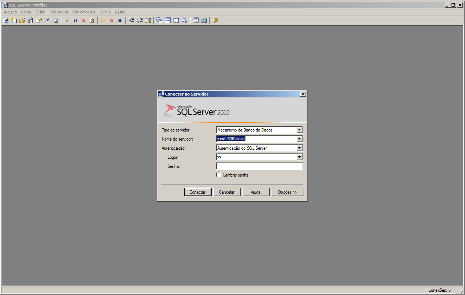
Task: Pause replay using icon before step icons
Action: 120,20
